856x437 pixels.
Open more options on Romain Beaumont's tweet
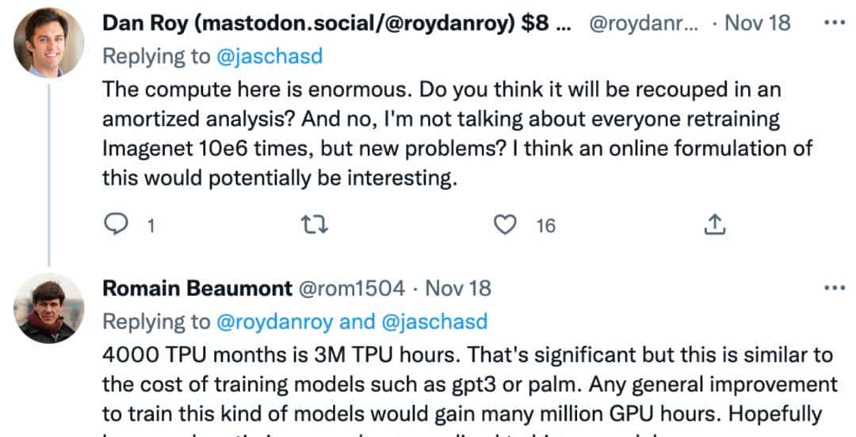coord(835,287)
